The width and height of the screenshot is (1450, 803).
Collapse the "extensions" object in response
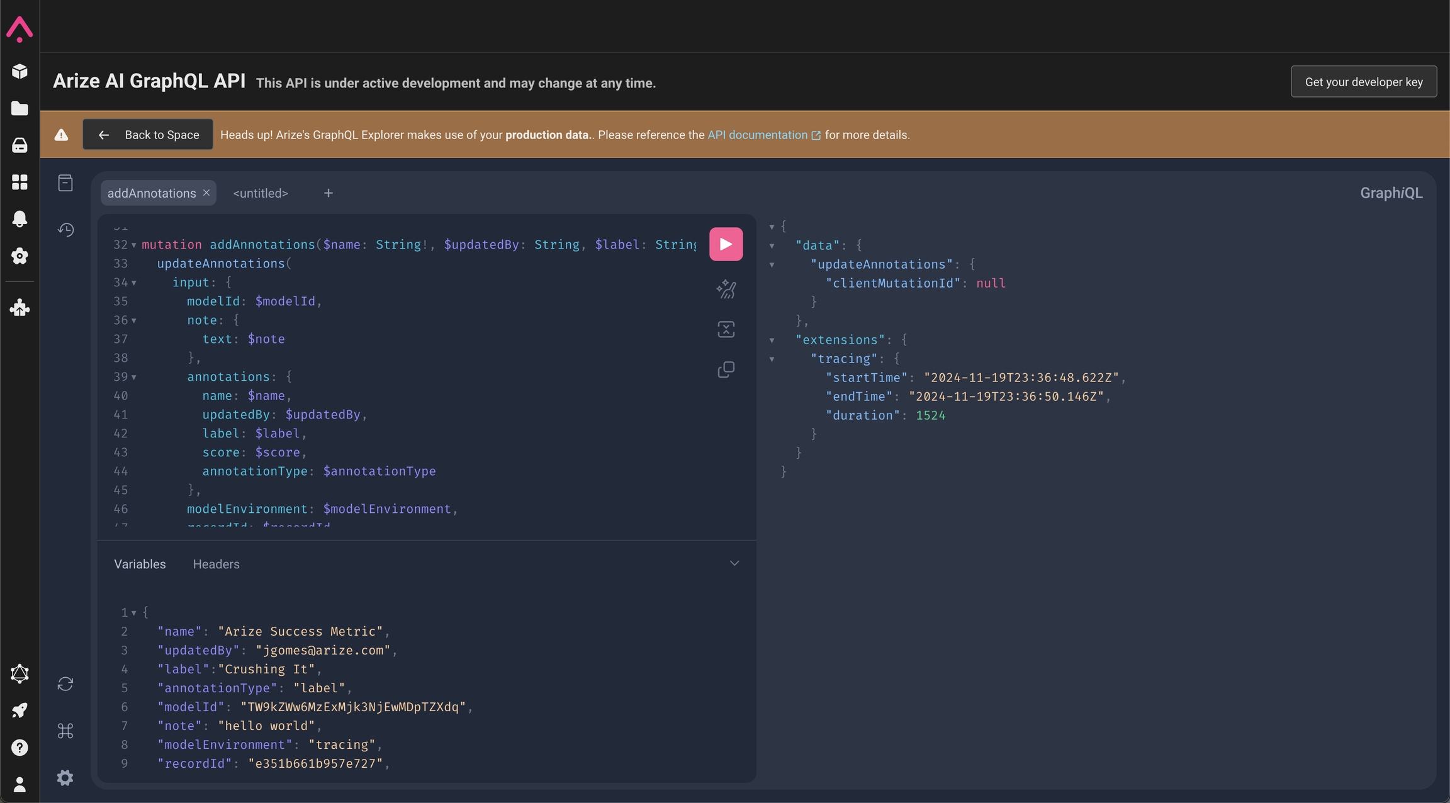coord(772,340)
